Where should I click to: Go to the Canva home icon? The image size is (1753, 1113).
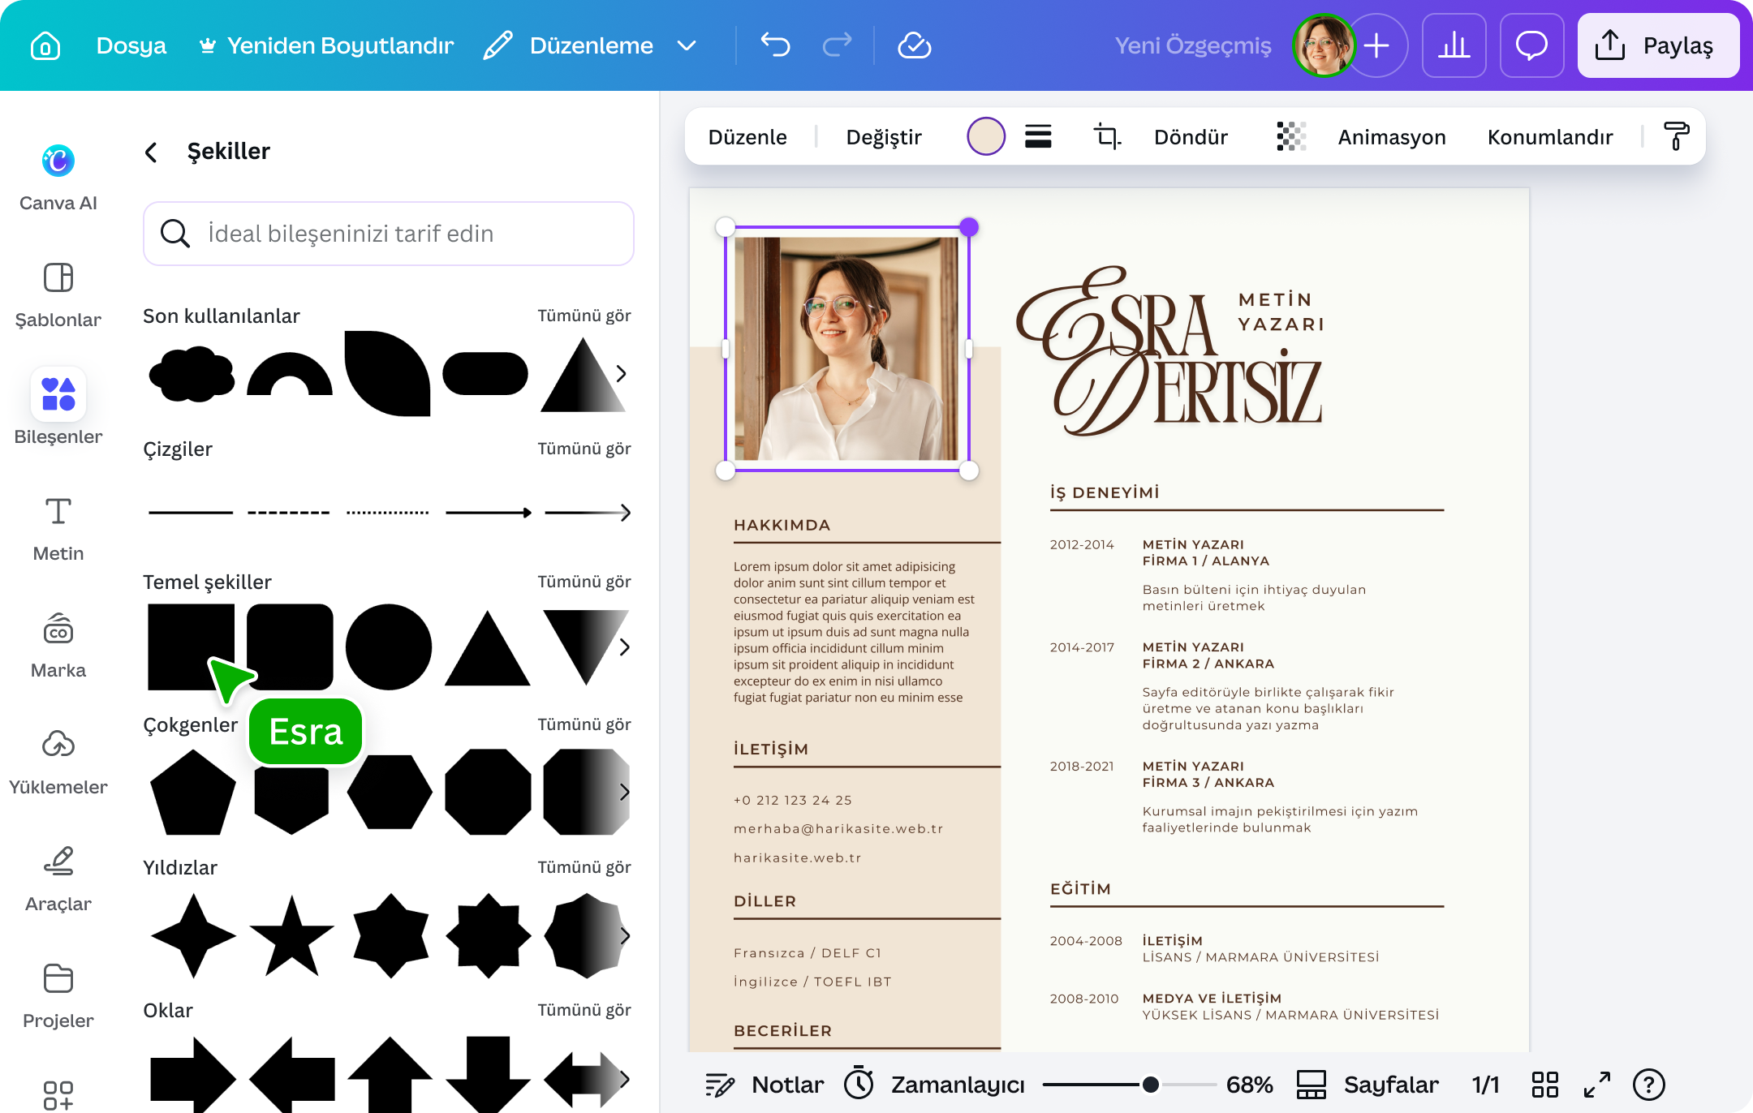tap(45, 45)
